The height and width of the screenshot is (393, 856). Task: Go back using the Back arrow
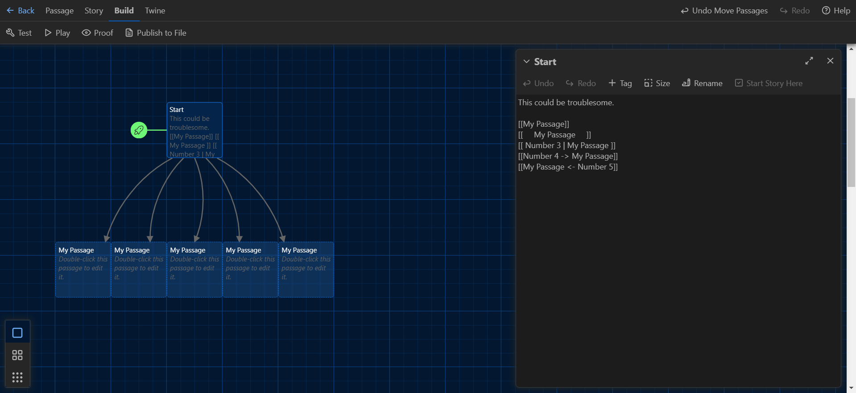[20, 10]
